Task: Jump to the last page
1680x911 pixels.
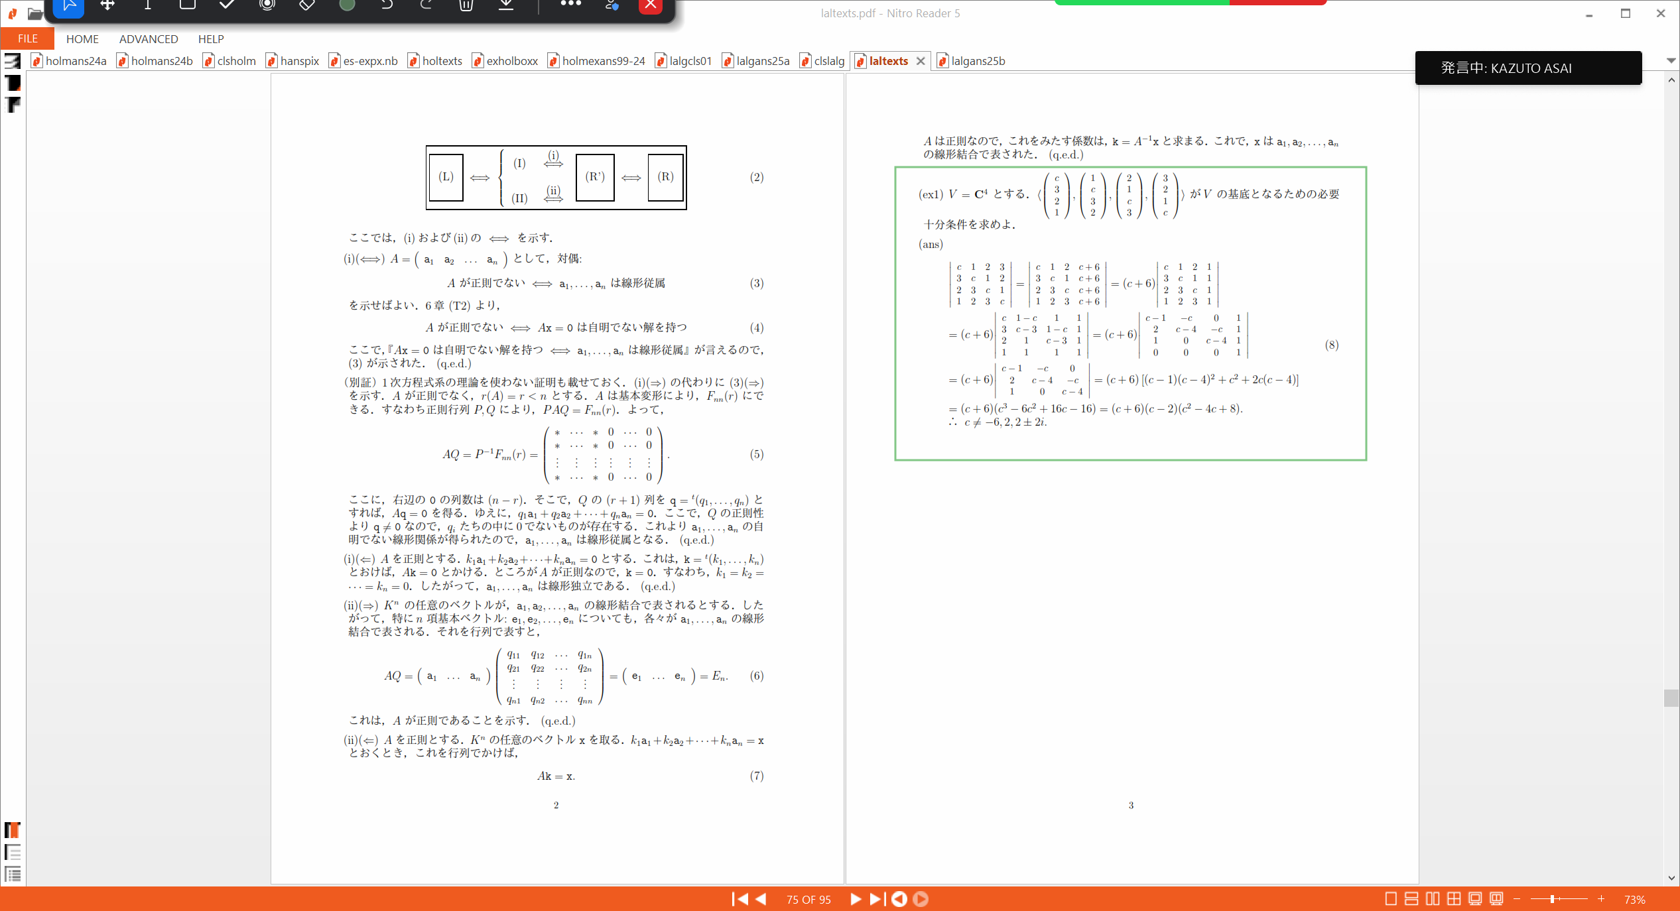Action: tap(877, 899)
